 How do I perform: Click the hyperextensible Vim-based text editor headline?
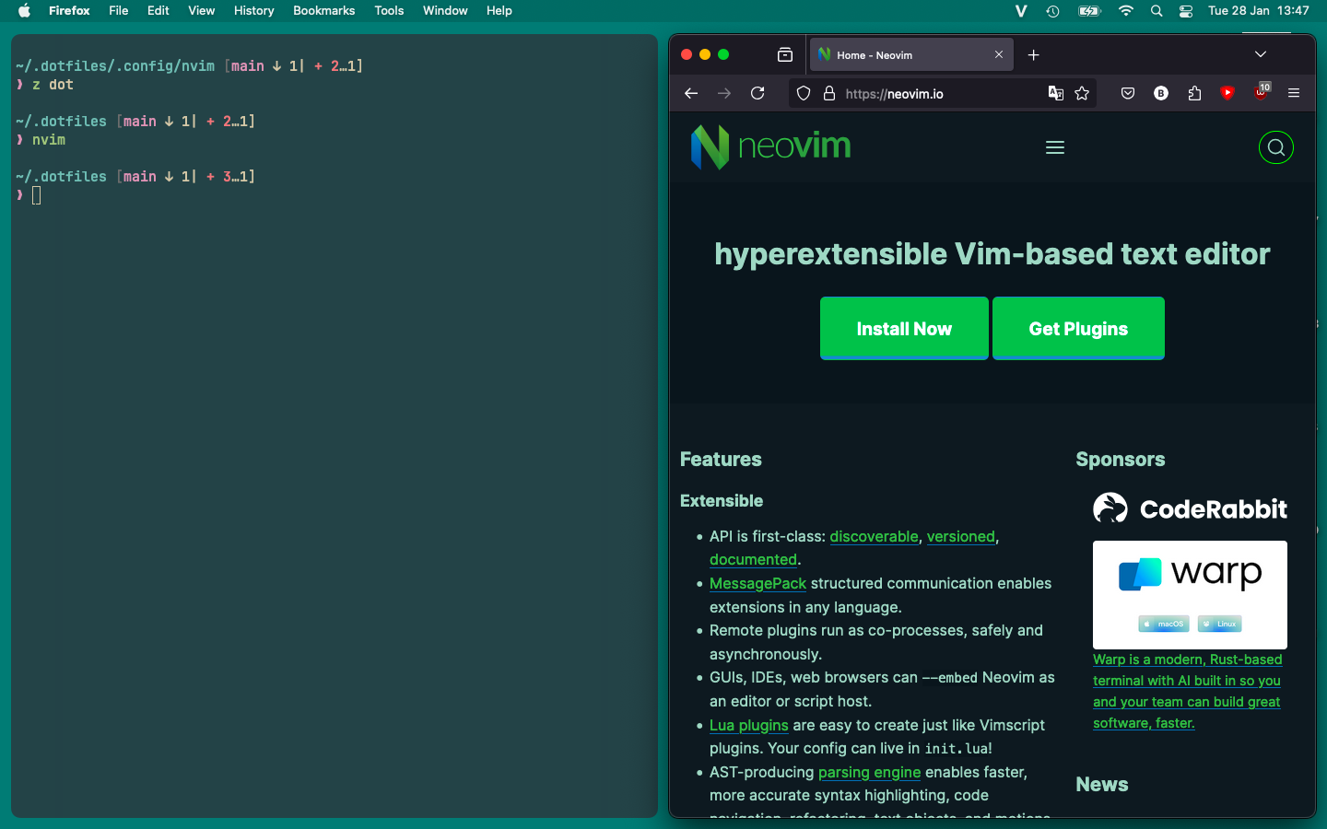pos(992,253)
